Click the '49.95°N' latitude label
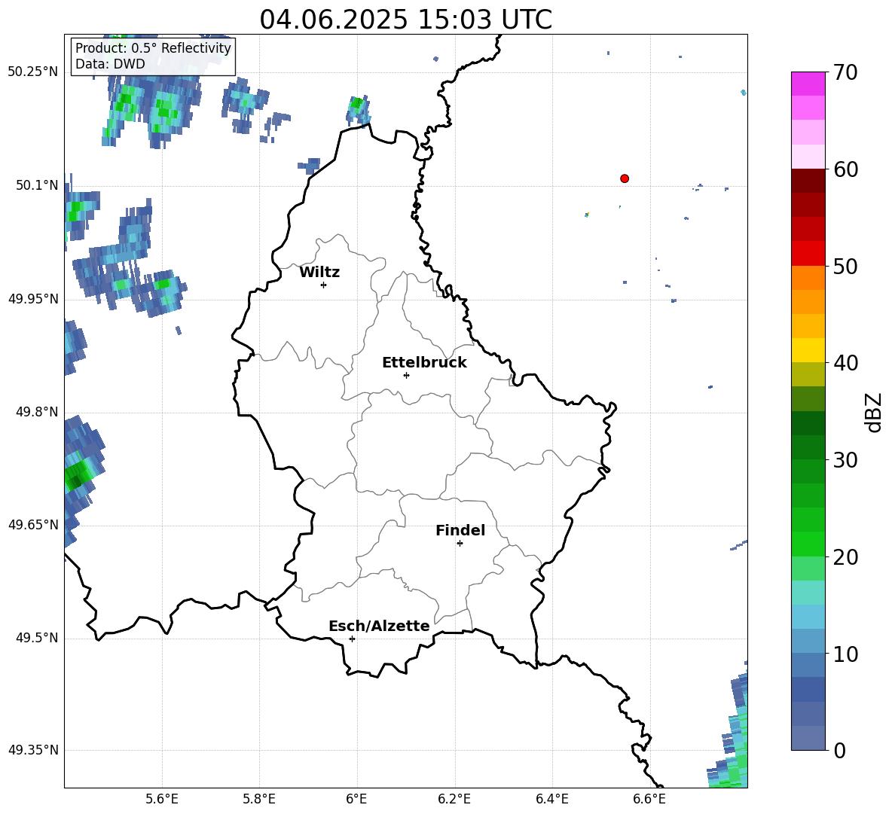This screenshot has width=892, height=814. (33, 299)
